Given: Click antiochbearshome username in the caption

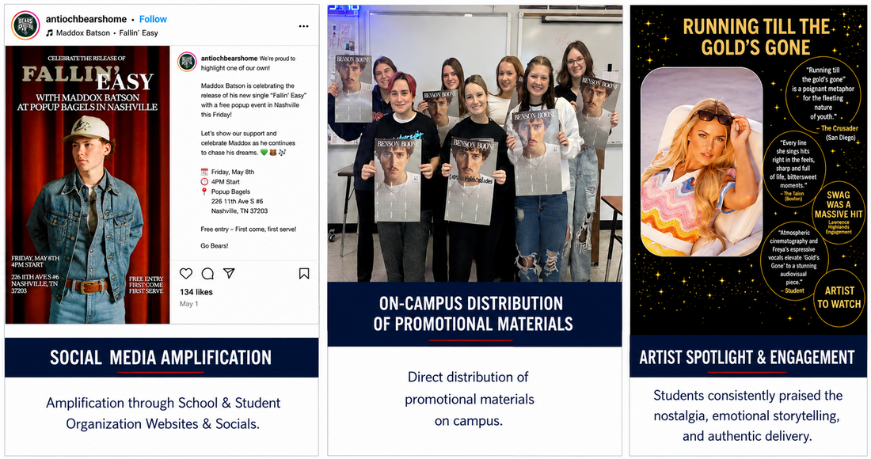Looking at the screenshot, I should tap(229, 59).
